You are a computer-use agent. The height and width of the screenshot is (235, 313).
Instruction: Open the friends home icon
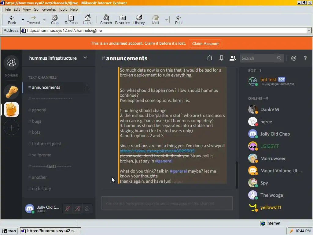pos(11,62)
